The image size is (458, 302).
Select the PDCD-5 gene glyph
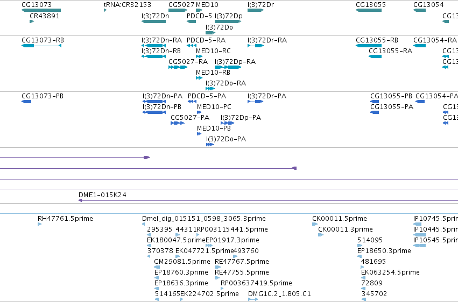point(191,21)
